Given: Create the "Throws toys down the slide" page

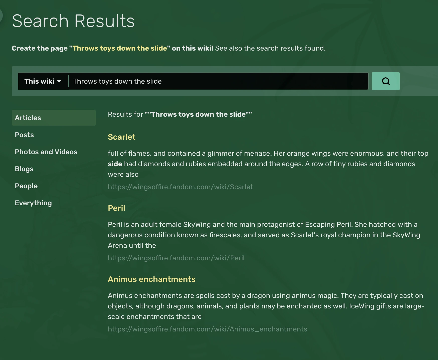Looking at the screenshot, I should click(120, 48).
